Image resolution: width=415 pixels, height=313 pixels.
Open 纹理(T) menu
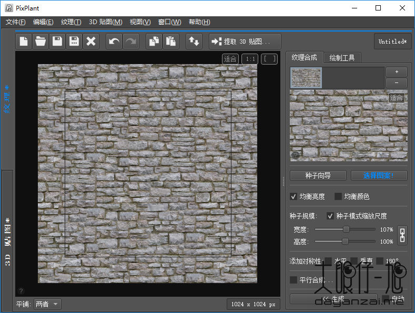pyautogui.click(x=71, y=22)
